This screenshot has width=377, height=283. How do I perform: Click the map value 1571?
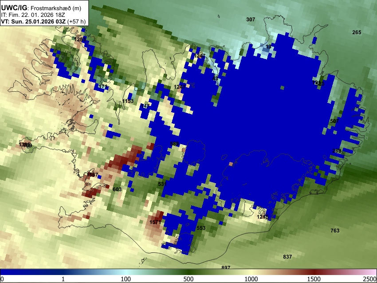155,222
